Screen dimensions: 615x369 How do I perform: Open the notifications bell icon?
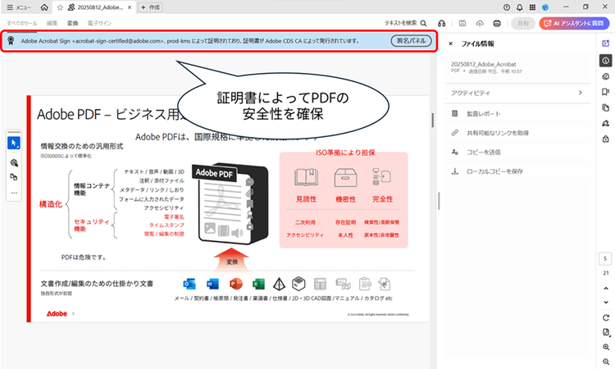520,7
